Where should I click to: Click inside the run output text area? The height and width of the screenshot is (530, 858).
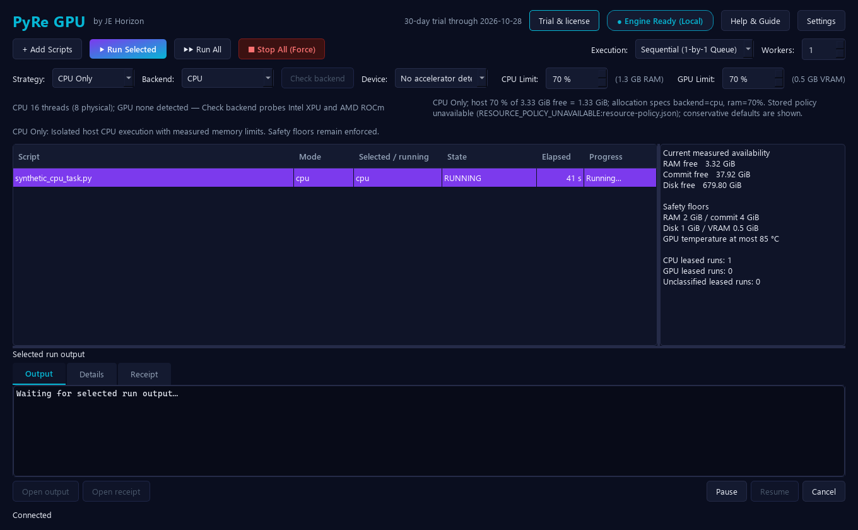[429, 431]
